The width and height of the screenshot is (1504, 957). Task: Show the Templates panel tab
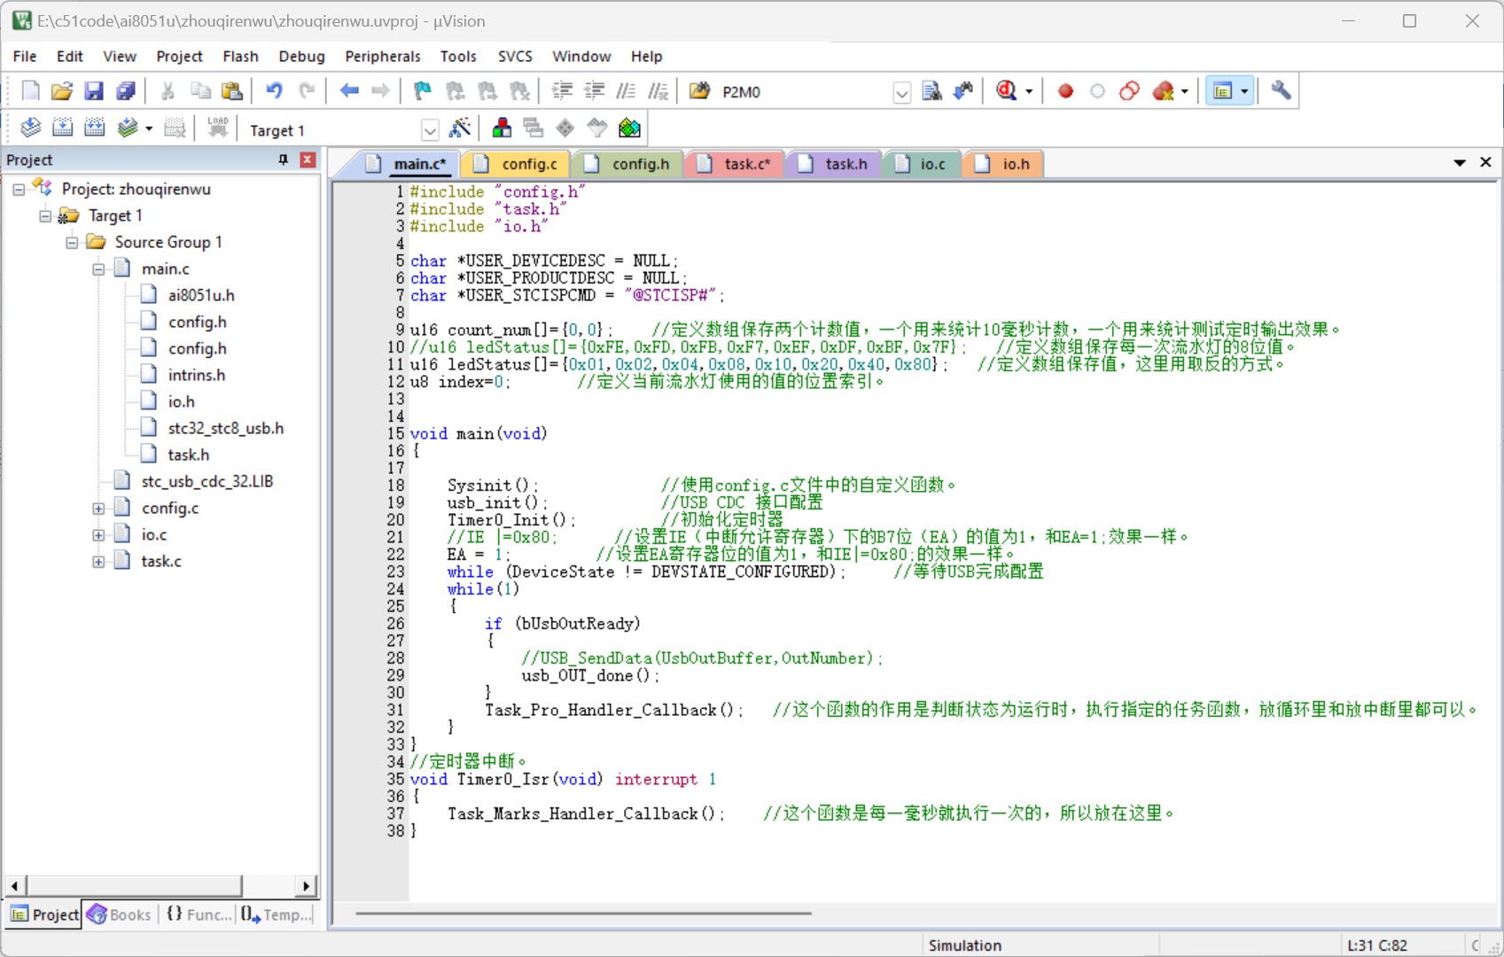(277, 914)
